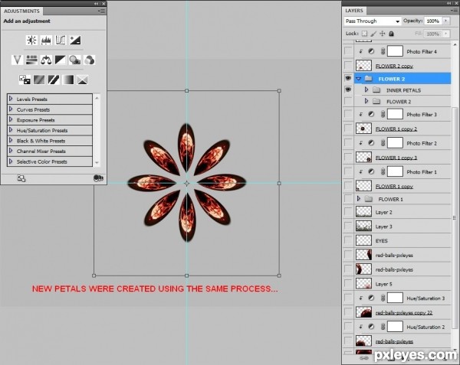Click the clip-to-layer circles icon in Adjustments
Screen dimensions: 460x365
(x=98, y=178)
